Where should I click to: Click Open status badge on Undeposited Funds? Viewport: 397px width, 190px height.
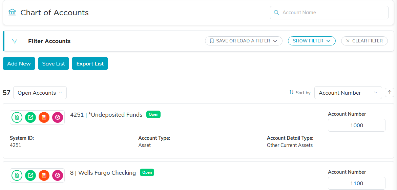tap(153, 114)
